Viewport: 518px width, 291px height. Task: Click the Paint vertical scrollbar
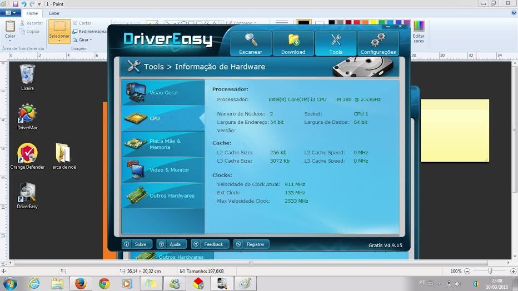[x=515, y=129]
